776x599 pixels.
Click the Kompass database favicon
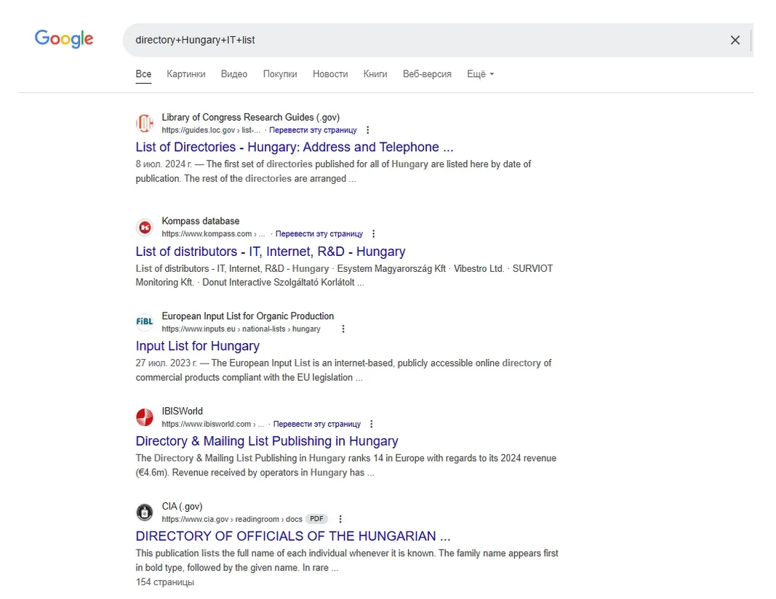(145, 227)
